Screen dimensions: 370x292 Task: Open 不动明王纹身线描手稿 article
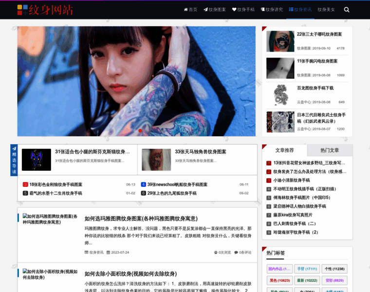click(305, 189)
